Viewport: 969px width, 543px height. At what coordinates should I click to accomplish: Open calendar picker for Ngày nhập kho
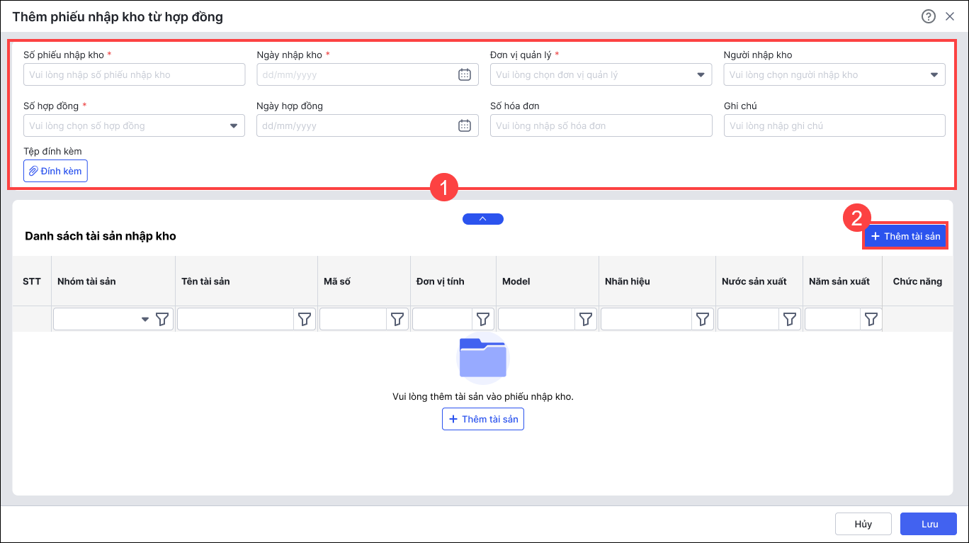pyautogui.click(x=465, y=74)
